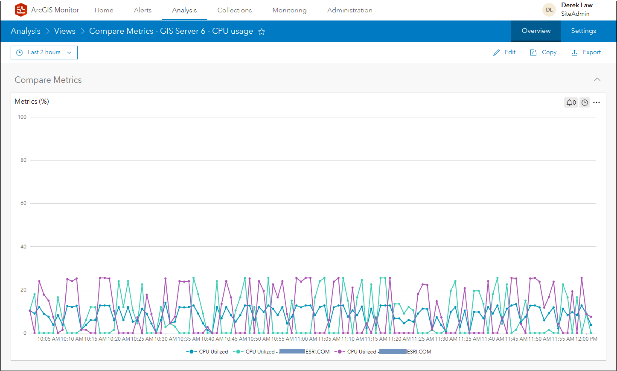The width and height of the screenshot is (617, 371).
Task: Click the clock icon on Metrics chart
Action: 585,102
